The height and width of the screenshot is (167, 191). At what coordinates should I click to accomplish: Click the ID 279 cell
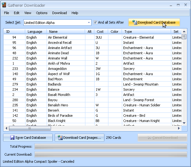click(14, 84)
